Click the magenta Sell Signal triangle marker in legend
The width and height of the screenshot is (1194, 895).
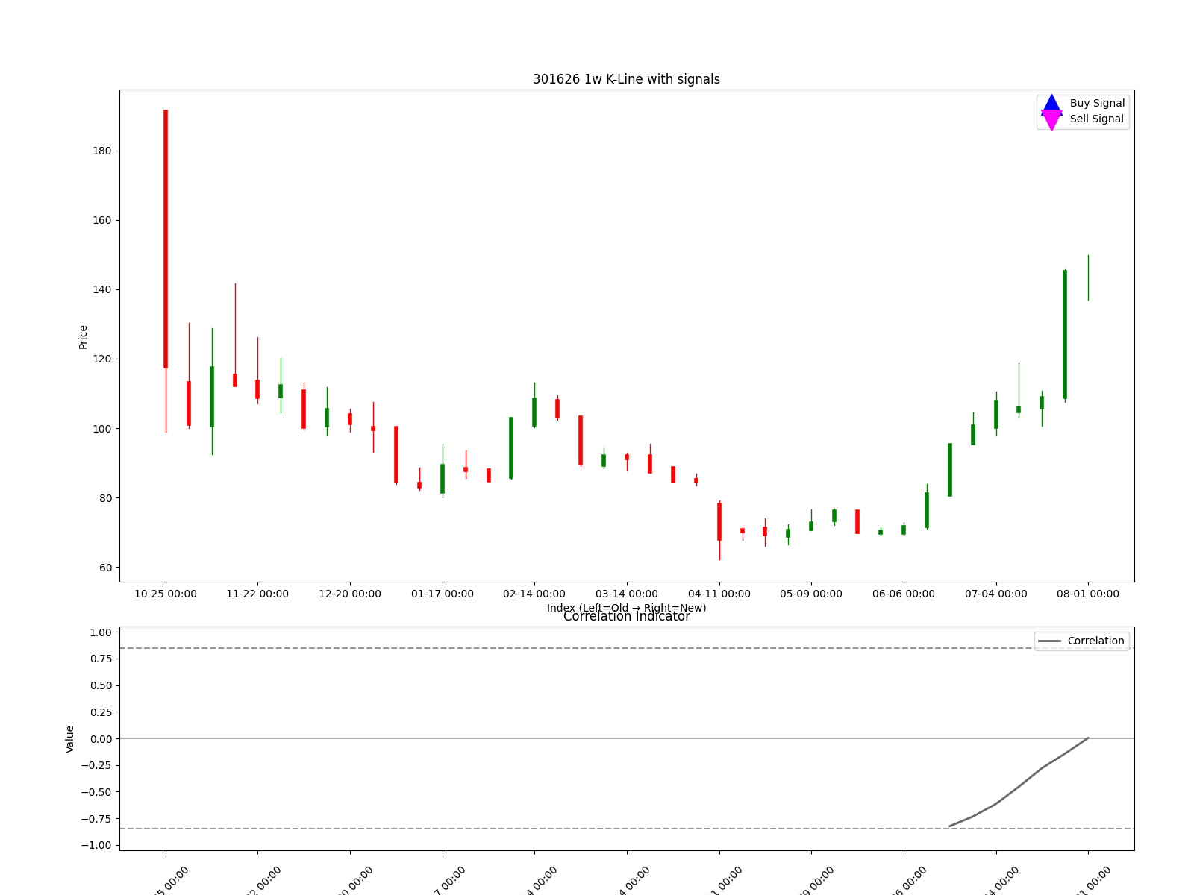pyautogui.click(x=1051, y=119)
